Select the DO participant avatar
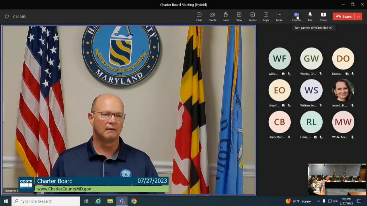Screen dimensions: 367x206 343,58
